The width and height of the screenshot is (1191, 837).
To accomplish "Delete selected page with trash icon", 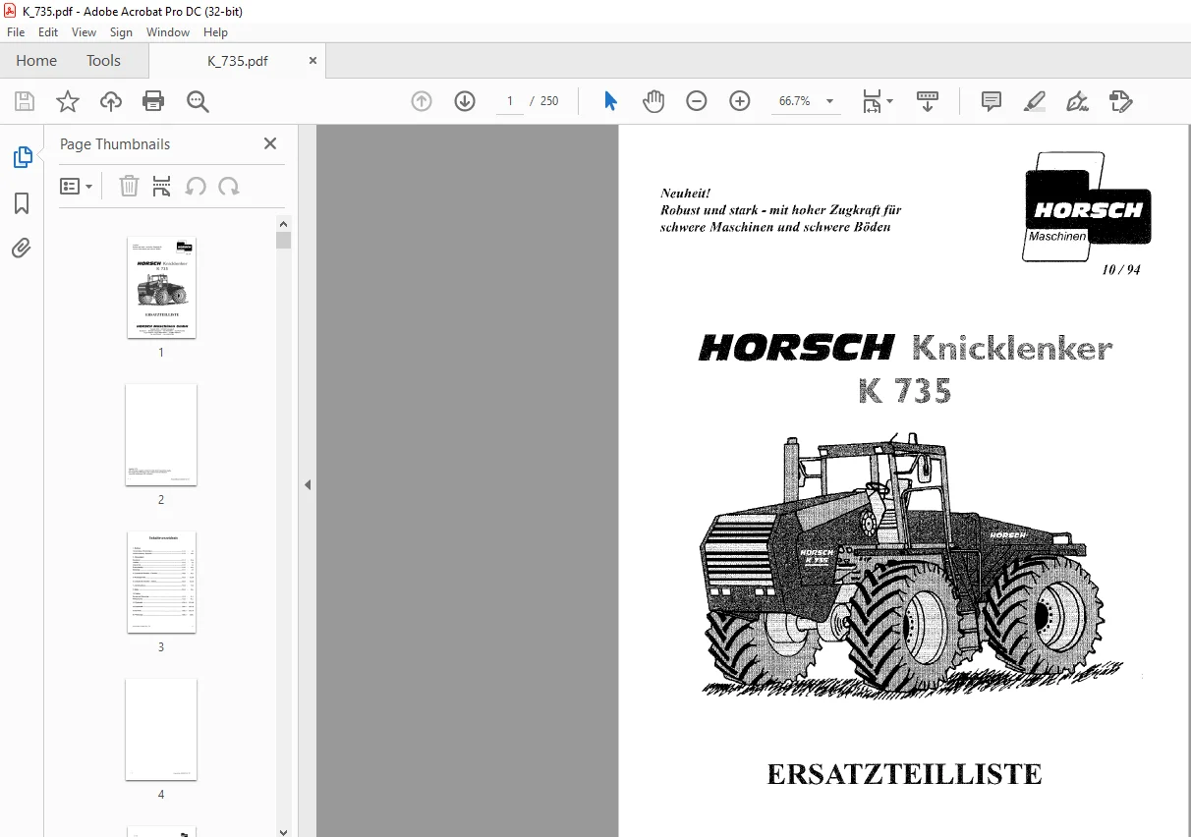I will (129, 186).
